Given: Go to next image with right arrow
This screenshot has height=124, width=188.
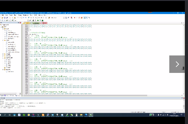Looking at the screenshot, I should [x=177, y=64].
